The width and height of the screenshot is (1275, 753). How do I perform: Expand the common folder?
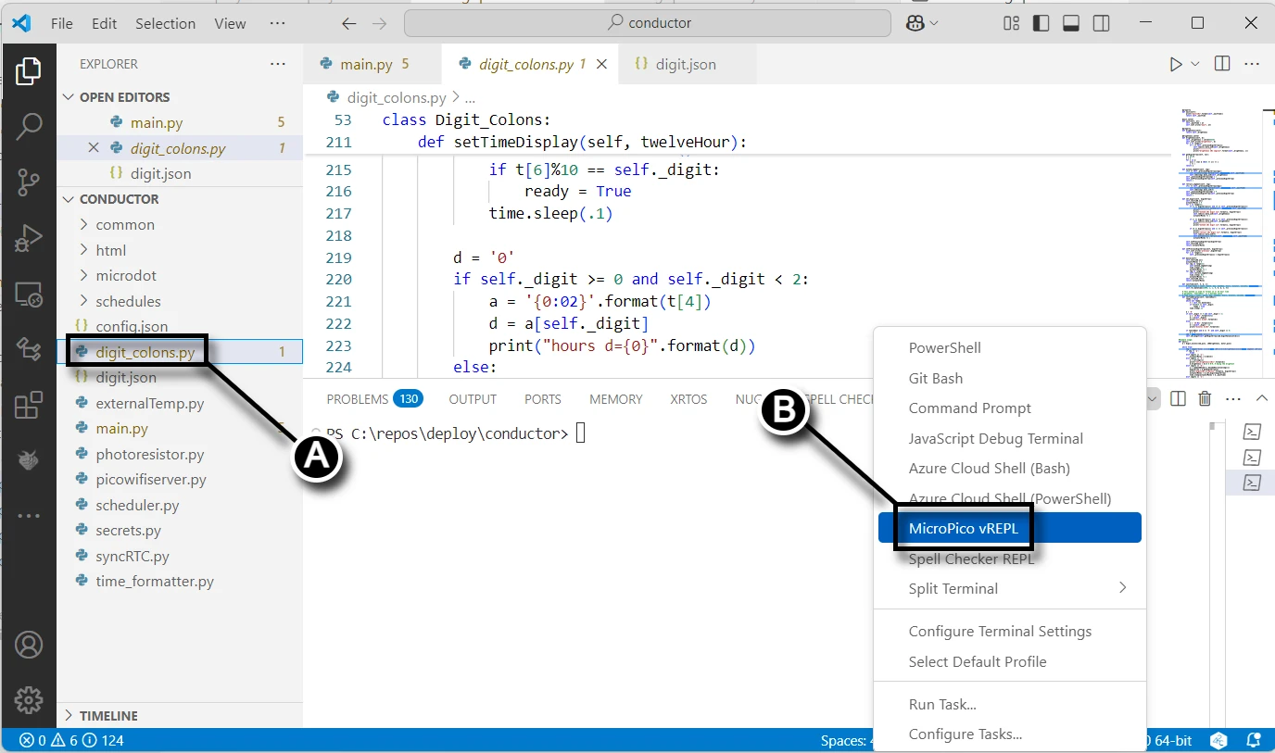125,224
